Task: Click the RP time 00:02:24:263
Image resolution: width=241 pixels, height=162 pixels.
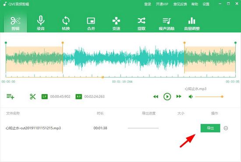Action: 94,97
